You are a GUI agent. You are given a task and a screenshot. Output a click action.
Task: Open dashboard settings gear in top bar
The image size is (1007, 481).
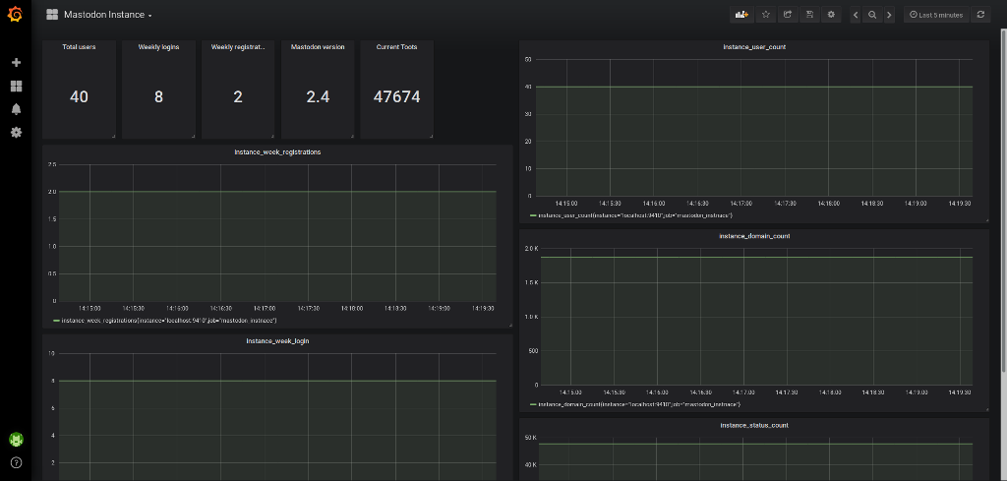(831, 15)
